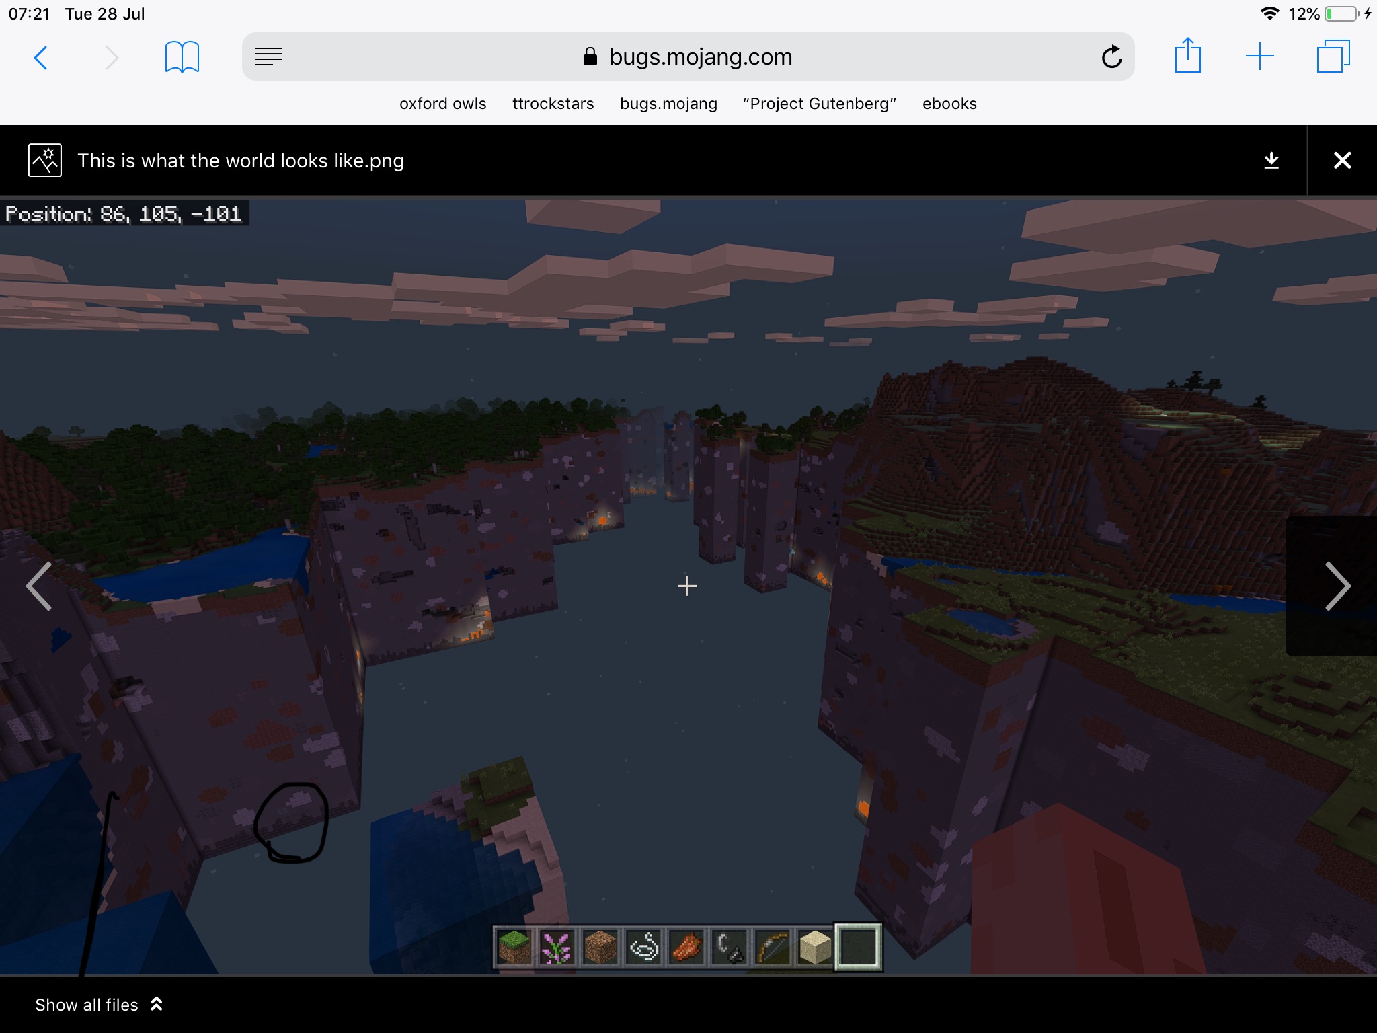Open the oxford owls favorite
The height and width of the screenshot is (1033, 1377).
point(442,104)
